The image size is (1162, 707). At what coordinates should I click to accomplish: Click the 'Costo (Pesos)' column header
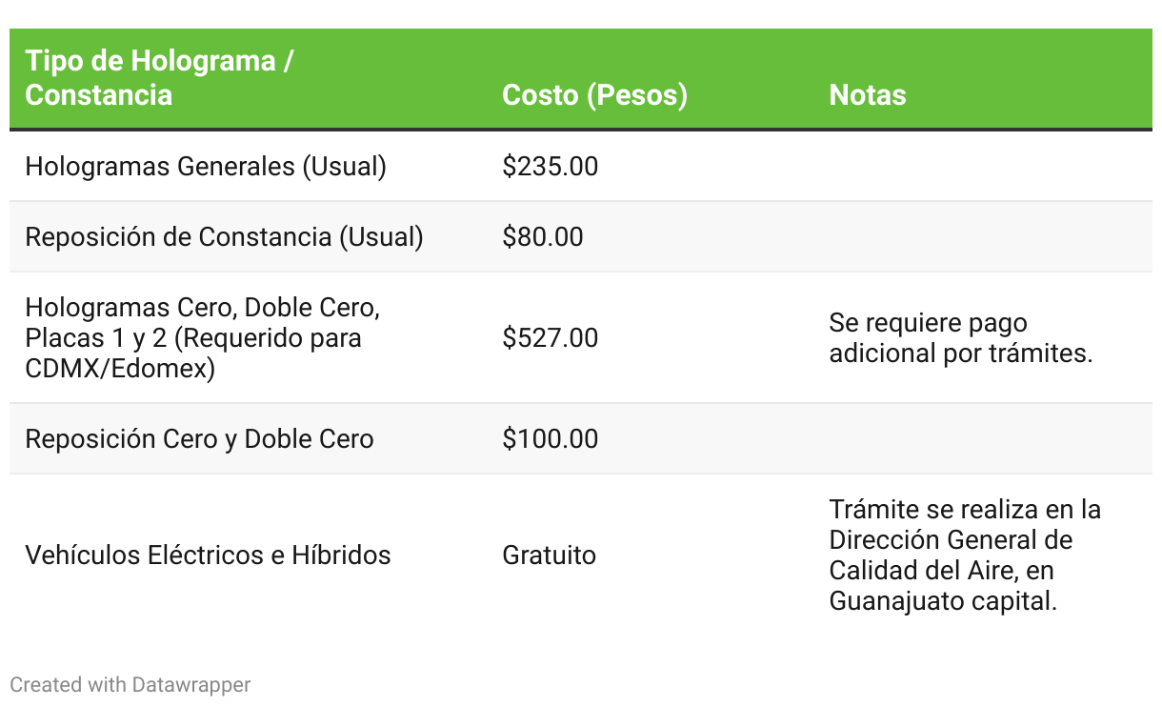click(x=594, y=95)
